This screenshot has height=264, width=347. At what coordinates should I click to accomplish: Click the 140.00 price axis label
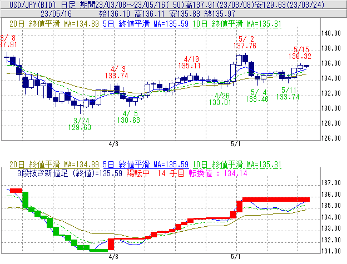pos(331,33)
